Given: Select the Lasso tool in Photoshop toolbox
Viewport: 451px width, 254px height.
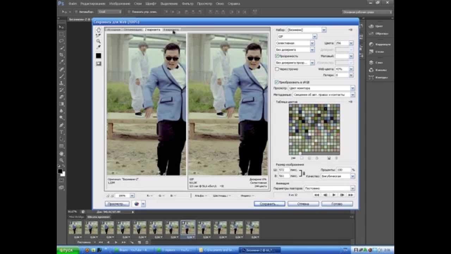Looking at the screenshot, I should tap(62, 41).
